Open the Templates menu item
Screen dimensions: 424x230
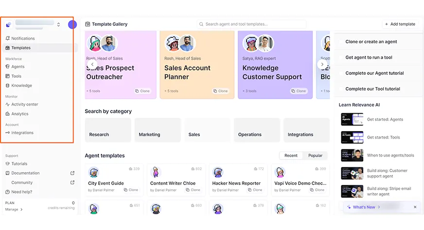[x=21, y=48]
